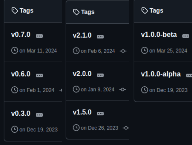Expand ellipsis details for tag v0.3.0
Screen dimensions: 192x145
(39, 115)
